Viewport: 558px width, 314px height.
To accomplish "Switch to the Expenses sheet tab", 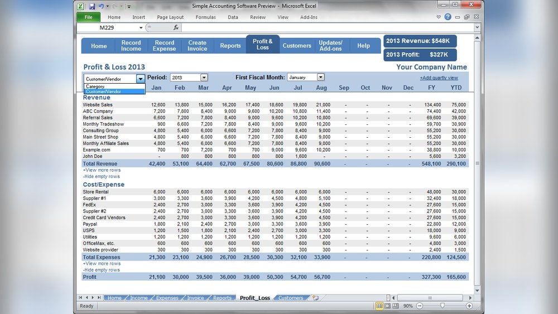I will (167, 298).
